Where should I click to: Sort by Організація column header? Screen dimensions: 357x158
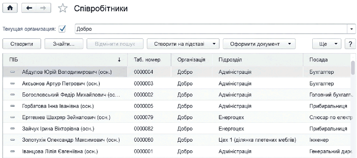(x=191, y=60)
